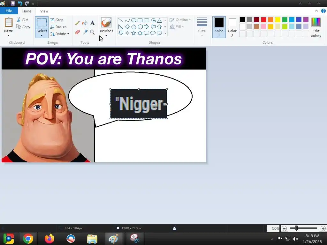Click the Crop button
The height and width of the screenshot is (245, 327).
pyautogui.click(x=57, y=20)
